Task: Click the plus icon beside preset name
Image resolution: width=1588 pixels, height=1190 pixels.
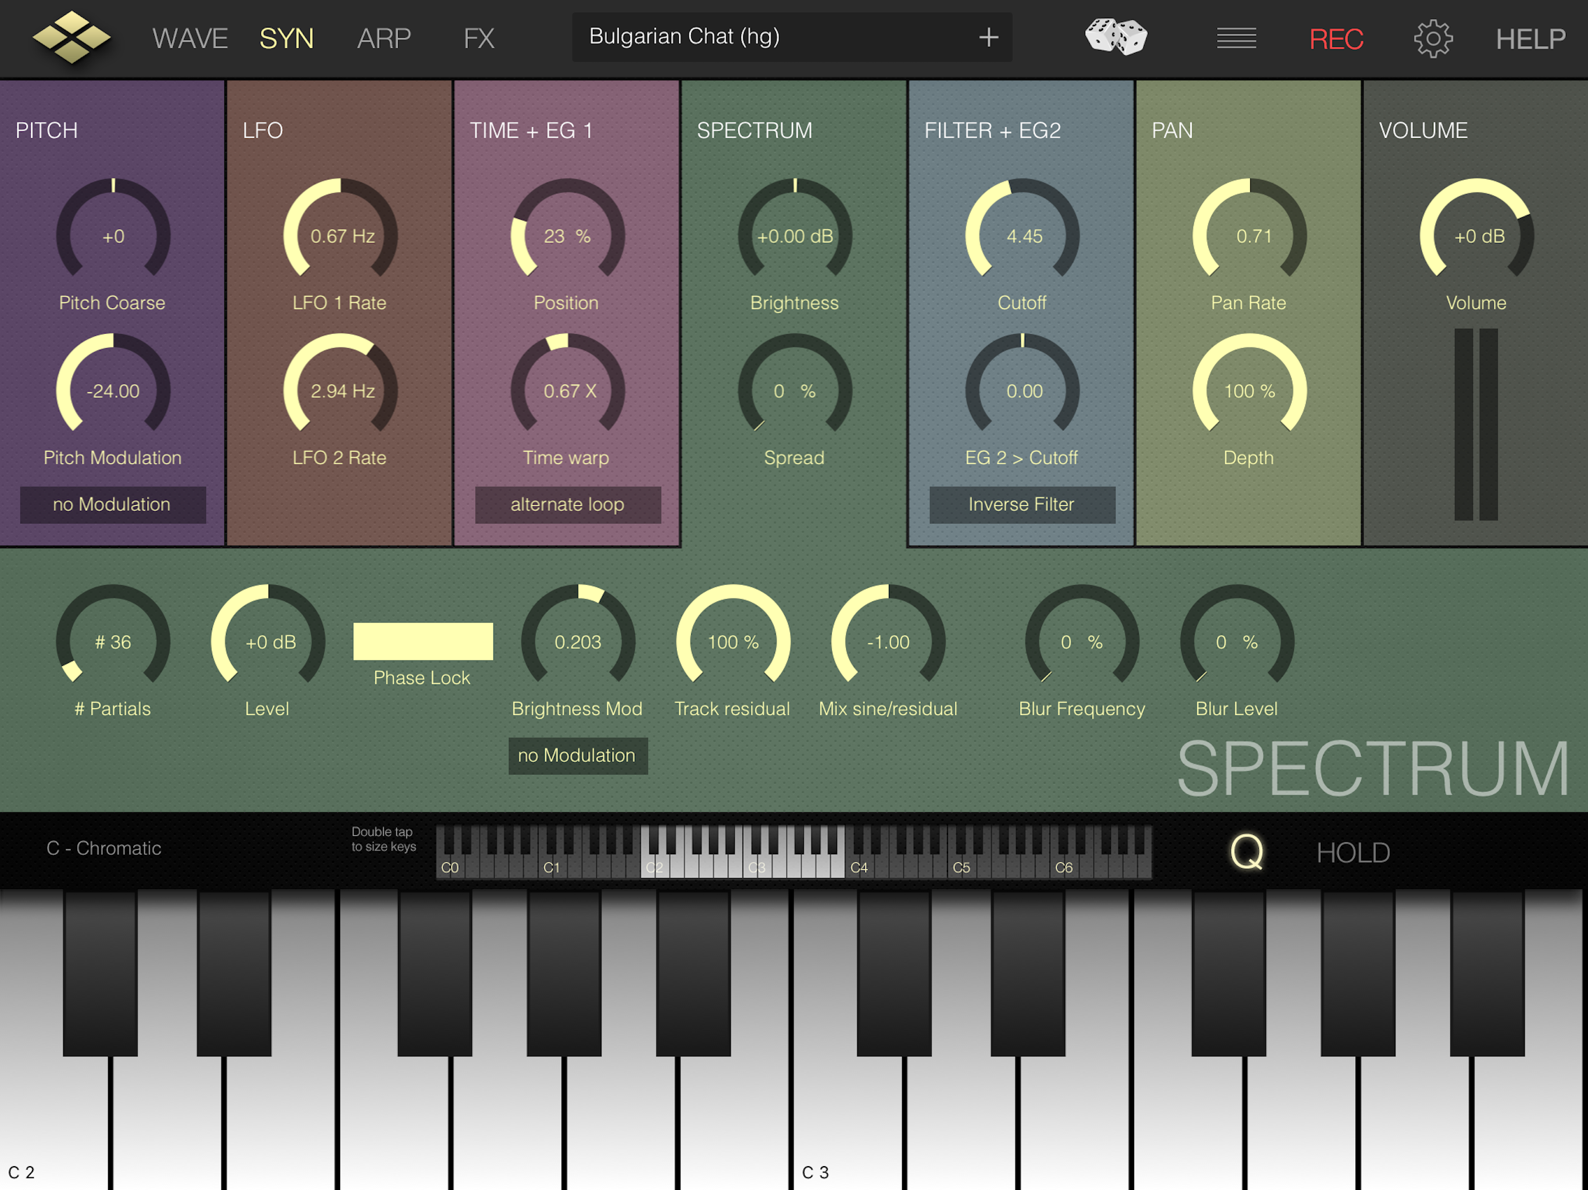Action: point(989,37)
